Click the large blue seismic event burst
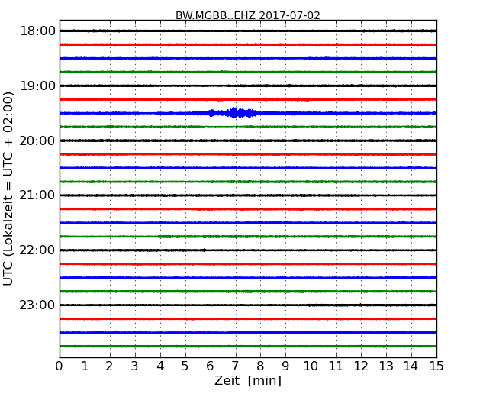 233,113
